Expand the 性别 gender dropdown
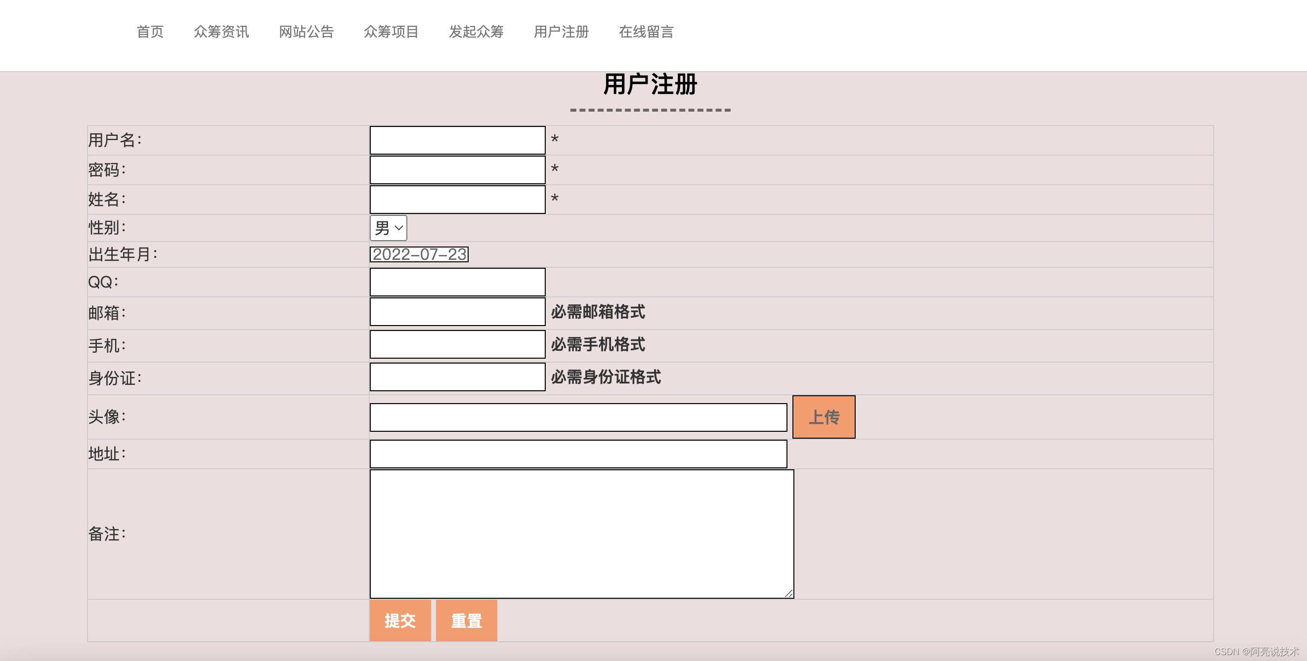 [389, 228]
